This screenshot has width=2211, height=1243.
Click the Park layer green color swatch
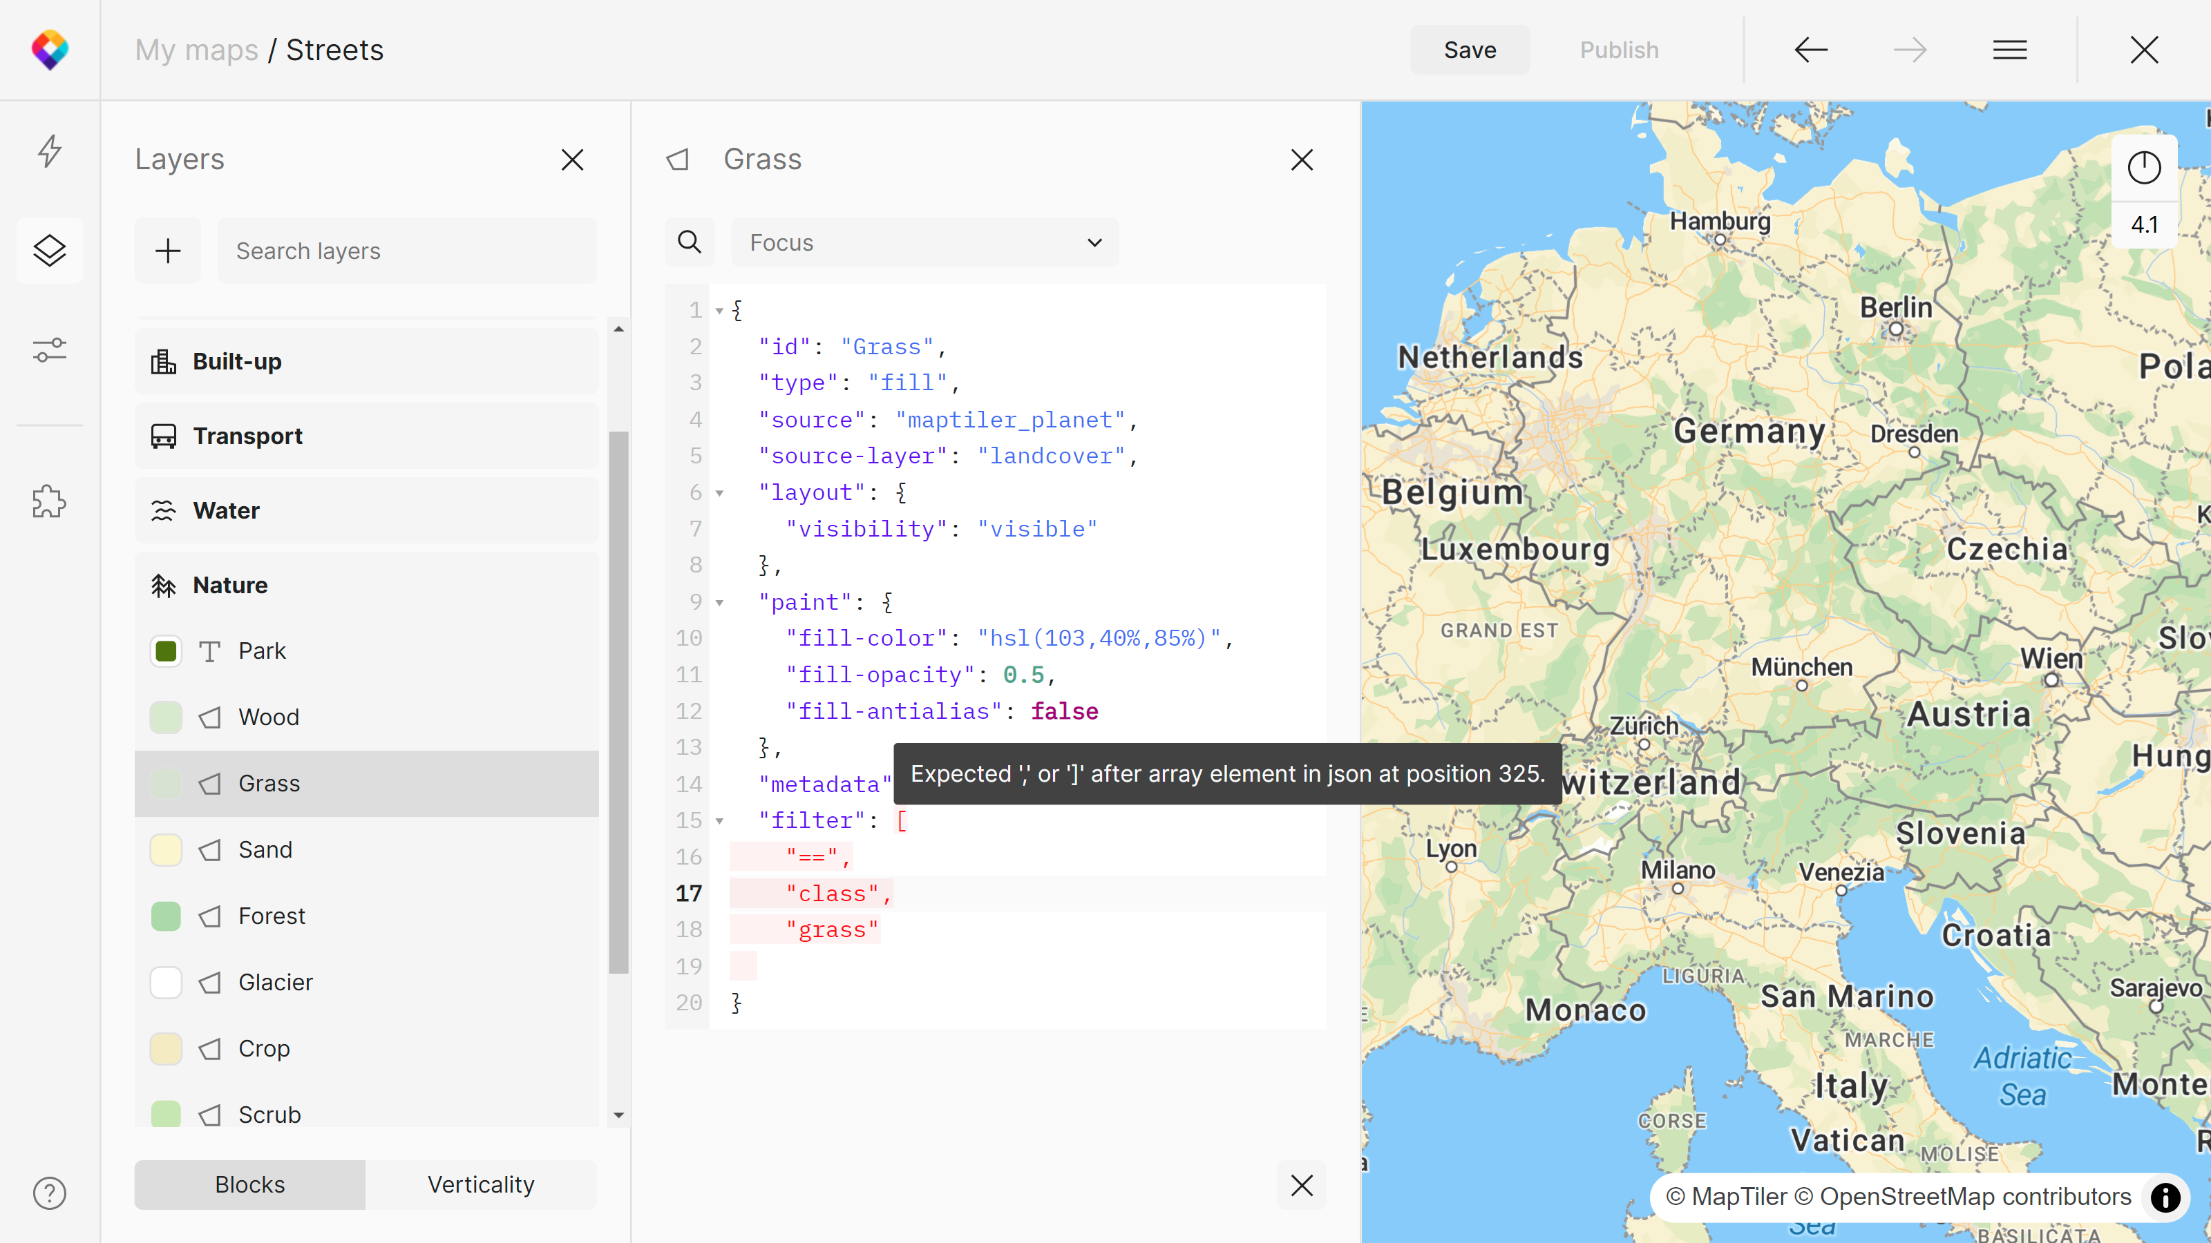tap(166, 651)
